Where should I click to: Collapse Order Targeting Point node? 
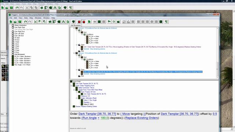[72, 86]
